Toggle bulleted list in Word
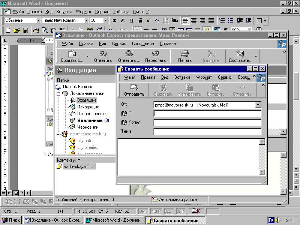 pos(231,21)
